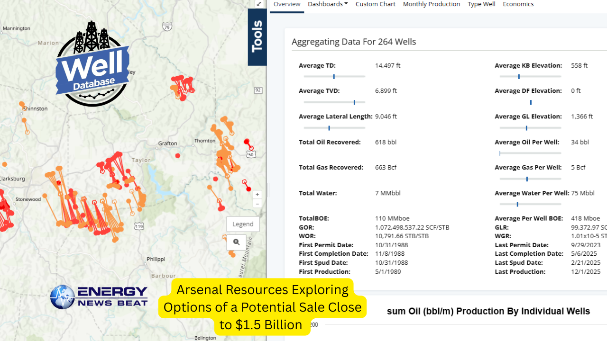Open the Dashboards dropdown menu

click(328, 4)
